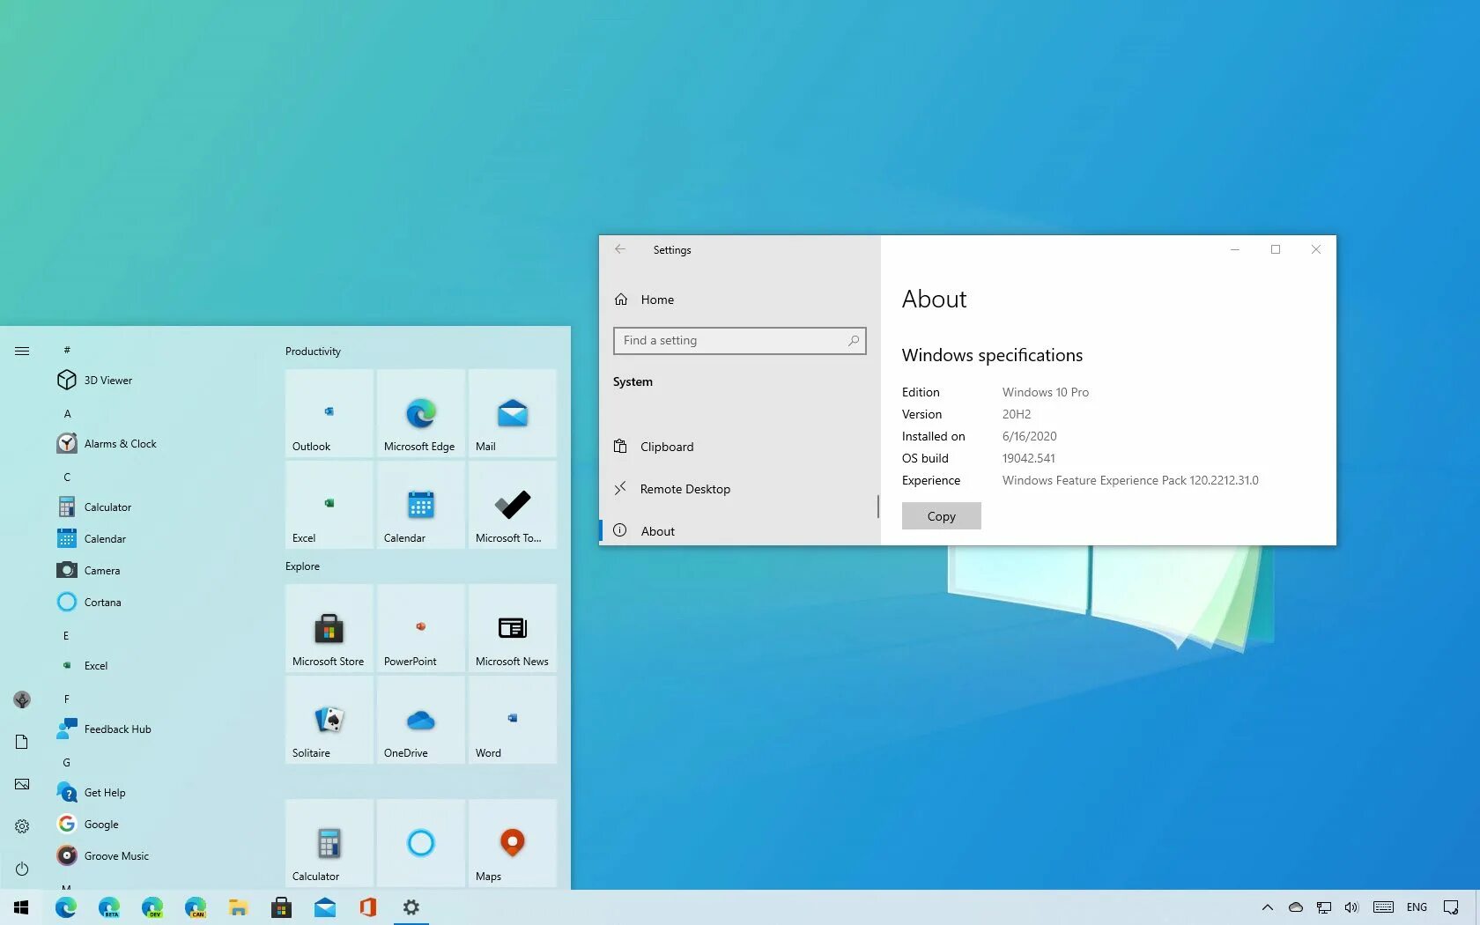Click the Settings sidebar scrollbar
The width and height of the screenshot is (1480, 925).
[877, 506]
